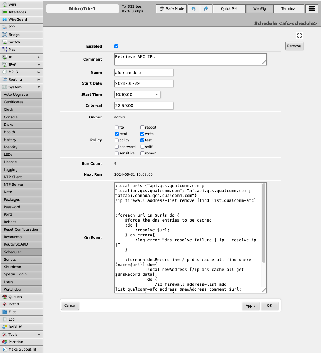Open the hamburger menu icon
Viewport: 321px width, 353px height.
(311, 9)
